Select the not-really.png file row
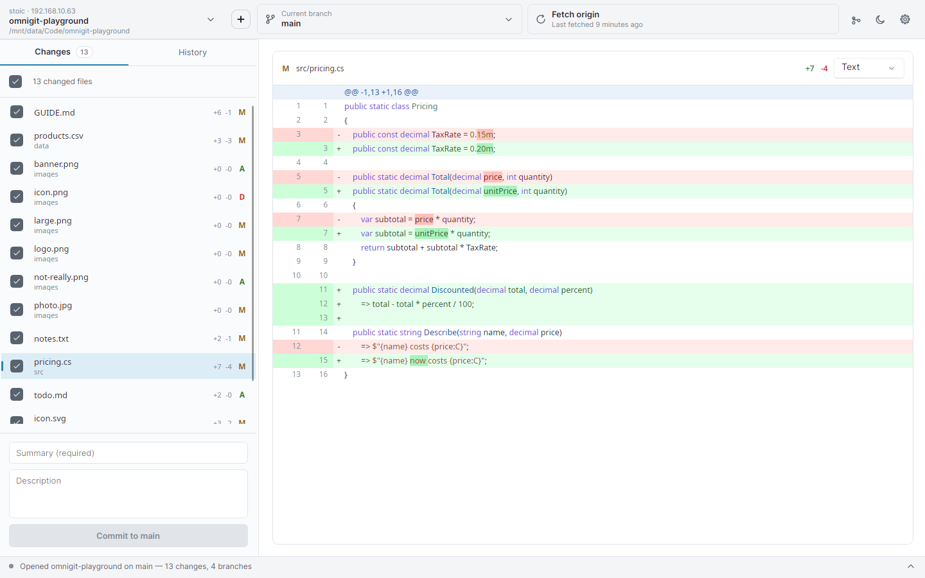Screen dimensions: 925x578 pos(127,281)
